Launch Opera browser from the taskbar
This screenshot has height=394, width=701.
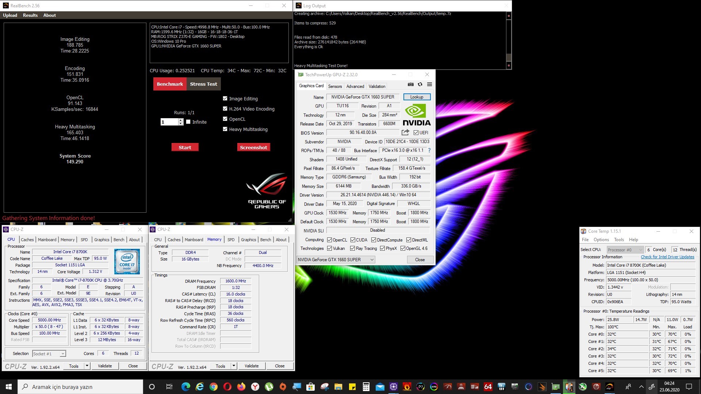point(227,387)
